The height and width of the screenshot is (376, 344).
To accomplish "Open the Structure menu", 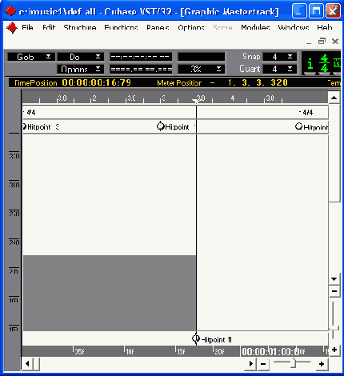I will pos(80,27).
